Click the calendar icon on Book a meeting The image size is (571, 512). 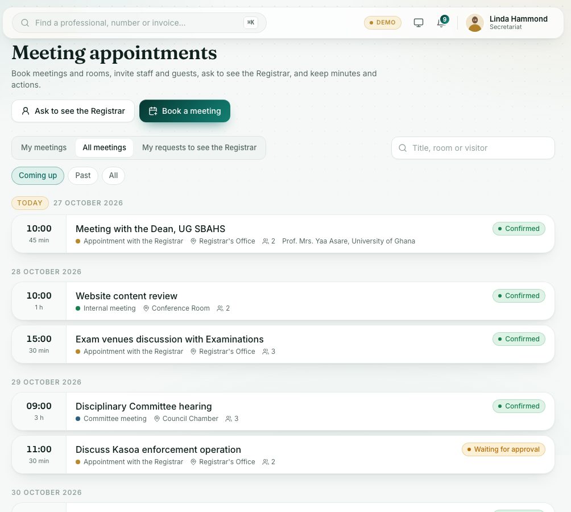(153, 111)
